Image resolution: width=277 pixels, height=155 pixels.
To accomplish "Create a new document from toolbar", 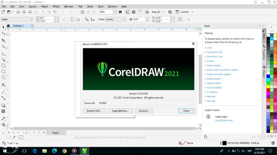I will pos(3,12).
